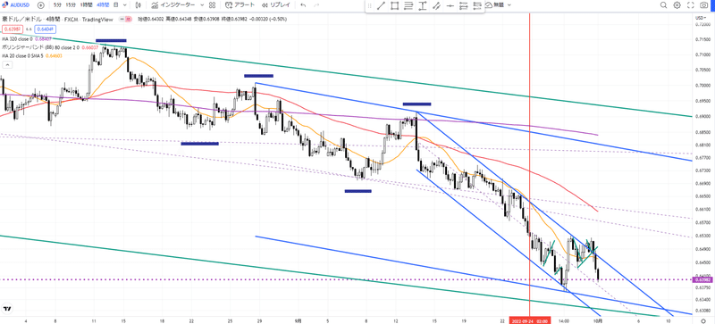Expand the favorite indicators dropdown arrow

coord(202,5)
